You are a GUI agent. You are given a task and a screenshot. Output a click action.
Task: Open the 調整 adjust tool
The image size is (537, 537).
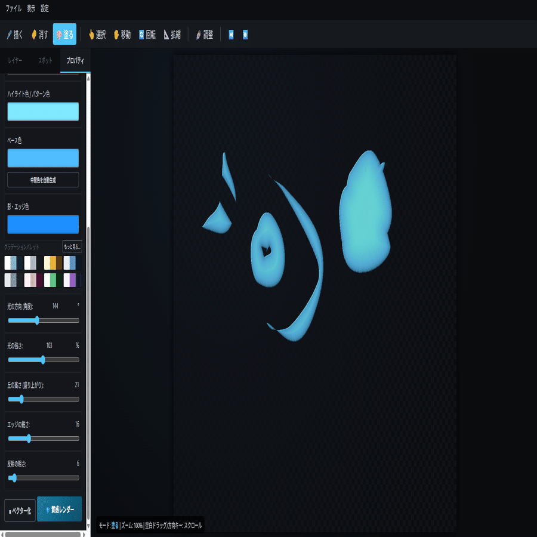click(x=205, y=34)
